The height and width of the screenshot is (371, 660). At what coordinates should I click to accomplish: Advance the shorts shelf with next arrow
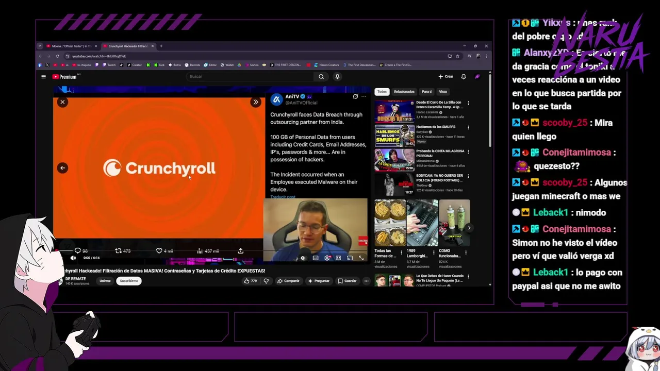pos(469,228)
